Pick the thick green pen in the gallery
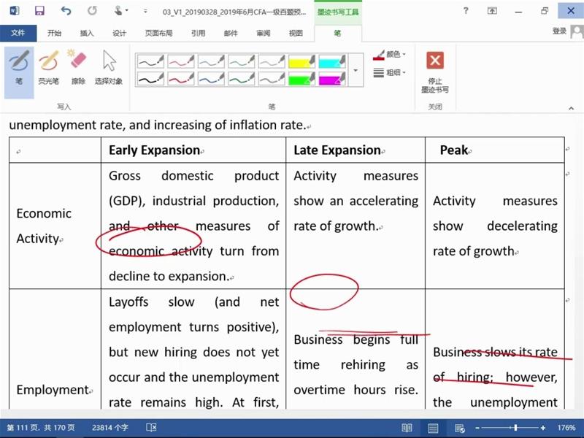Viewport: 584px width, 438px height. pos(241,79)
